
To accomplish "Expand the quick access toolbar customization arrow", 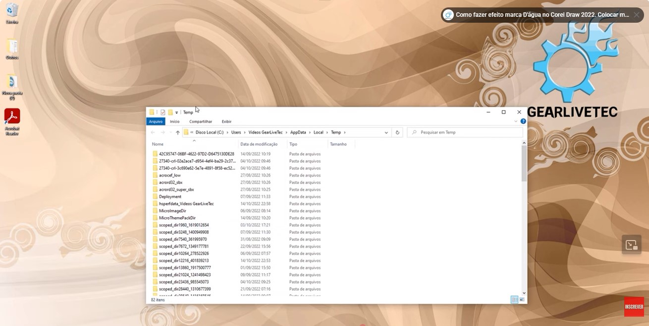I will (176, 112).
